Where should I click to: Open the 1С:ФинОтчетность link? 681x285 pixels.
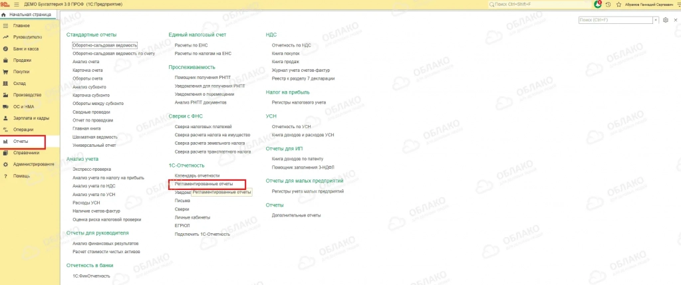click(x=91, y=276)
